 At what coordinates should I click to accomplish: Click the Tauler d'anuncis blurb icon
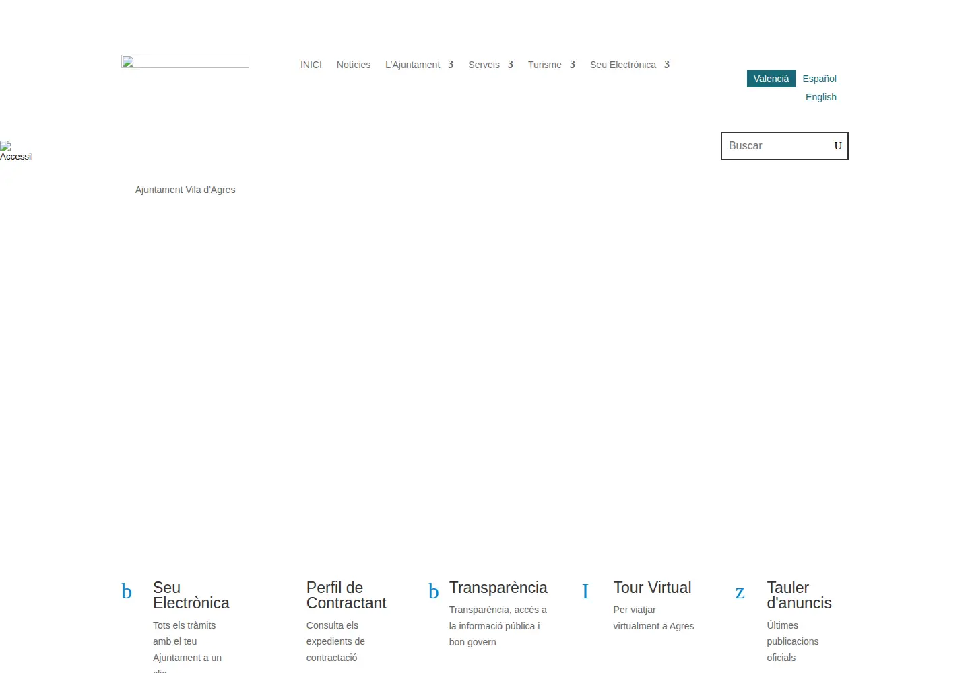tap(740, 593)
